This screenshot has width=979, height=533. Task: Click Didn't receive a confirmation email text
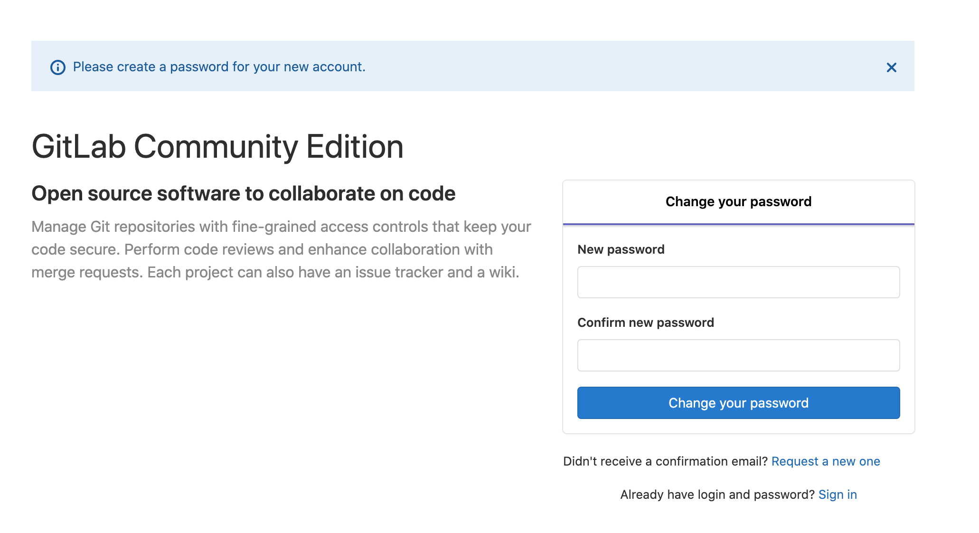point(665,461)
